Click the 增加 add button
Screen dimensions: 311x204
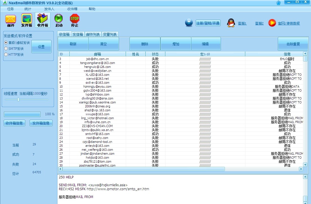pyautogui.click(x=176, y=44)
